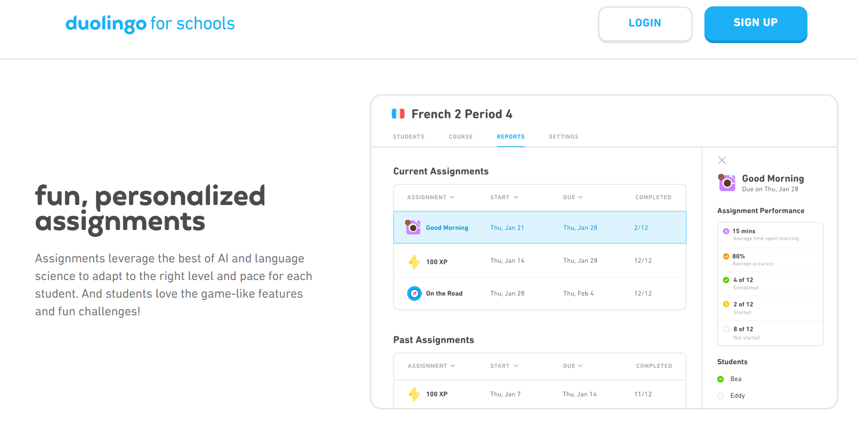Image resolution: width=857 pixels, height=435 pixels.
Task: Select the Not started empty circle indicator
Action: pos(726,329)
